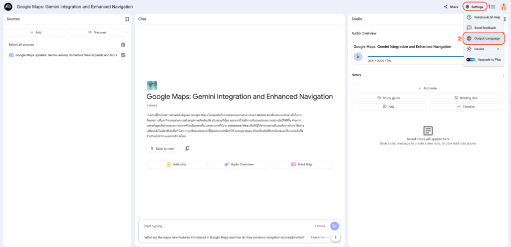Seek on the audio progress bar

(415, 57)
